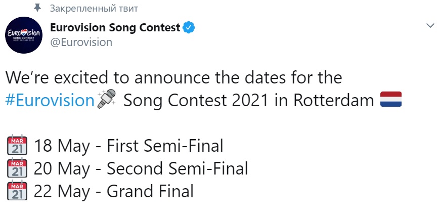The height and width of the screenshot is (218, 440).
Task: Click the Netherlands flag emoji
Action: click(x=390, y=100)
